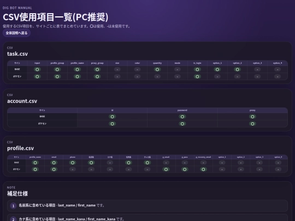Screen dimensions: 295x221
Task: Click the O badge for BASE input in task.csv
Action: tap(37, 69)
